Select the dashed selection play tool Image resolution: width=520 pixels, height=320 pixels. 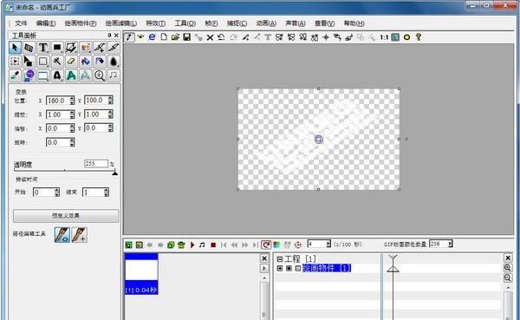point(15,62)
